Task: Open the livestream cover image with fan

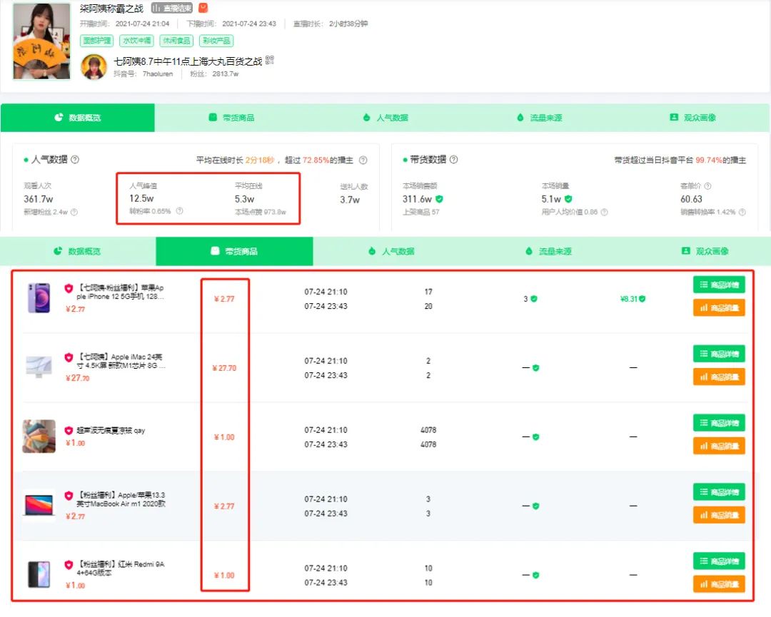Action: [x=41, y=41]
